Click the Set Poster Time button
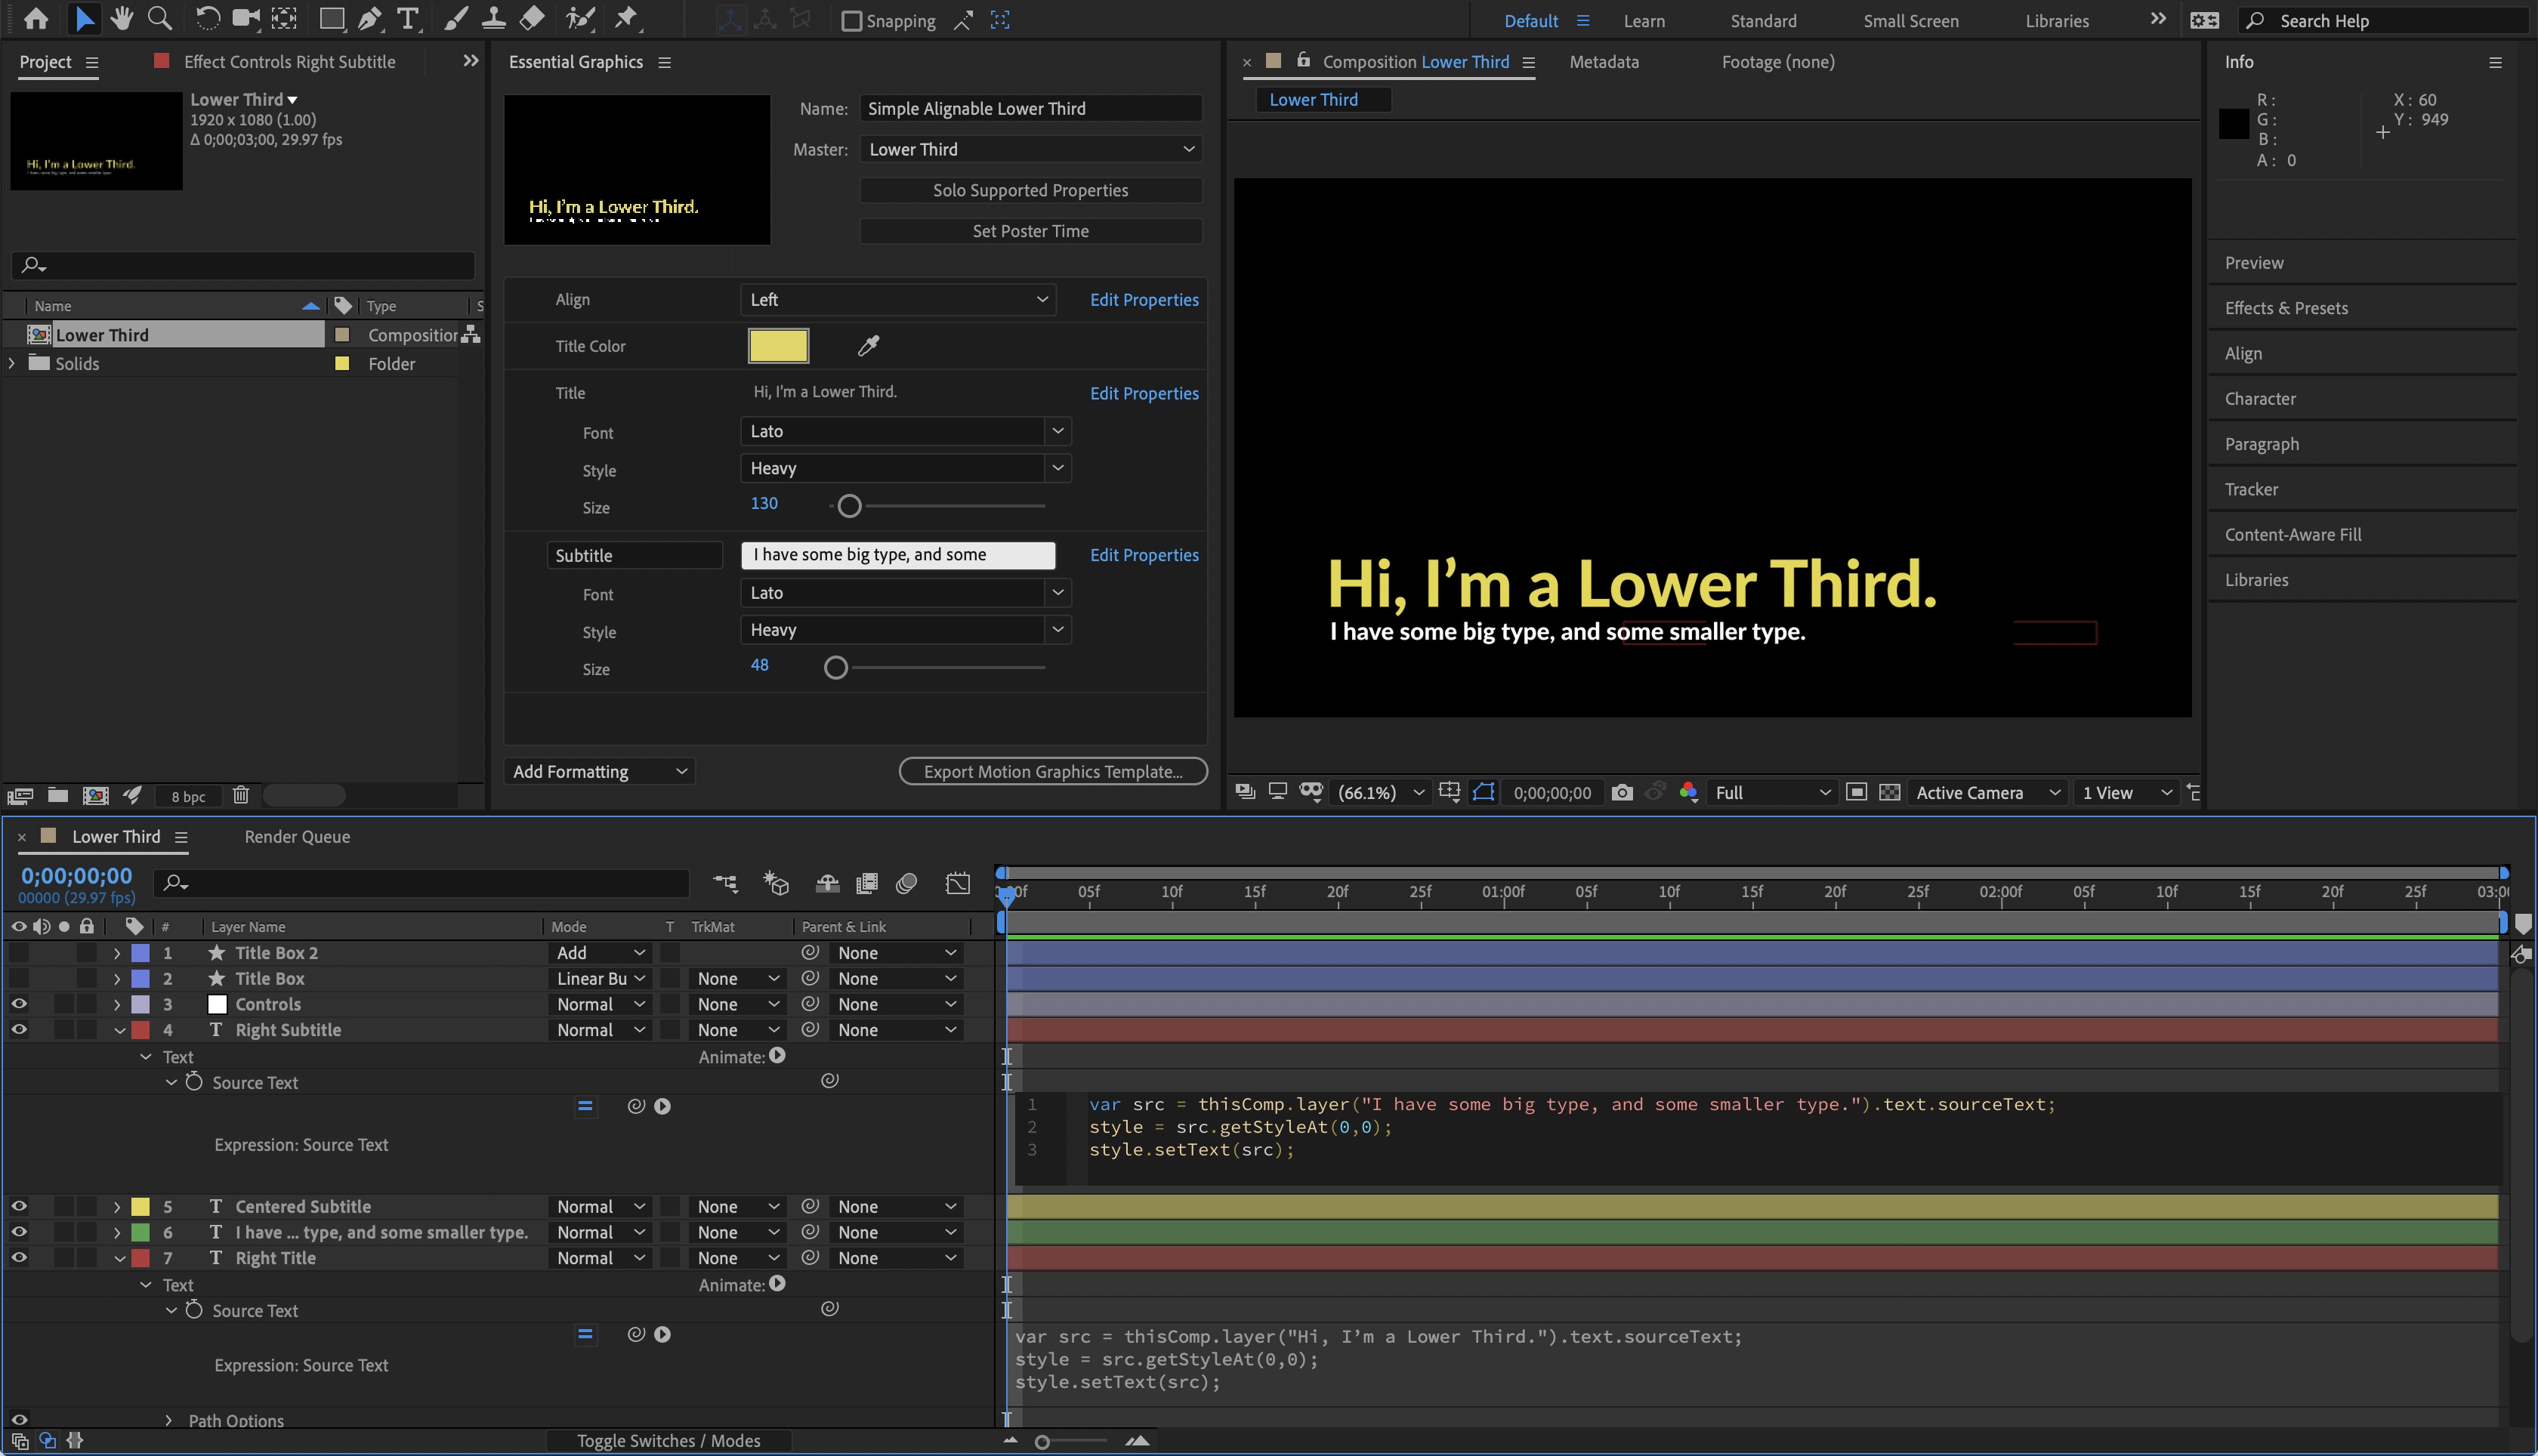The width and height of the screenshot is (2538, 1456). [x=1030, y=231]
